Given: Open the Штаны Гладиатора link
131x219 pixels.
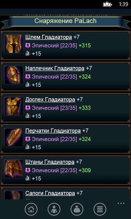Looking at the screenshot, I should point(50,162).
